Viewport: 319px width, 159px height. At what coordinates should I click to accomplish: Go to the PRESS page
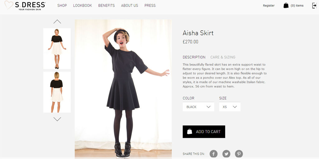coord(150,6)
